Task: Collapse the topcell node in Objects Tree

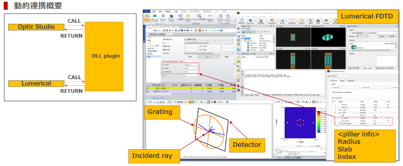Action: [243, 41]
